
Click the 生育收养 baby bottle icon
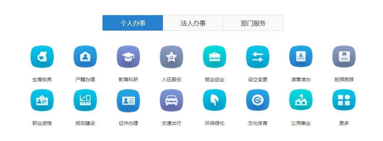[x=42, y=57]
